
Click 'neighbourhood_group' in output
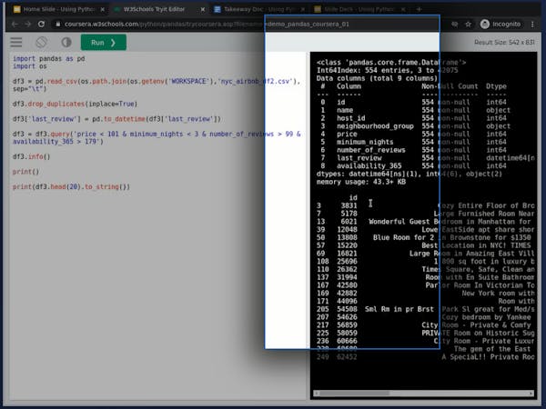(375, 126)
